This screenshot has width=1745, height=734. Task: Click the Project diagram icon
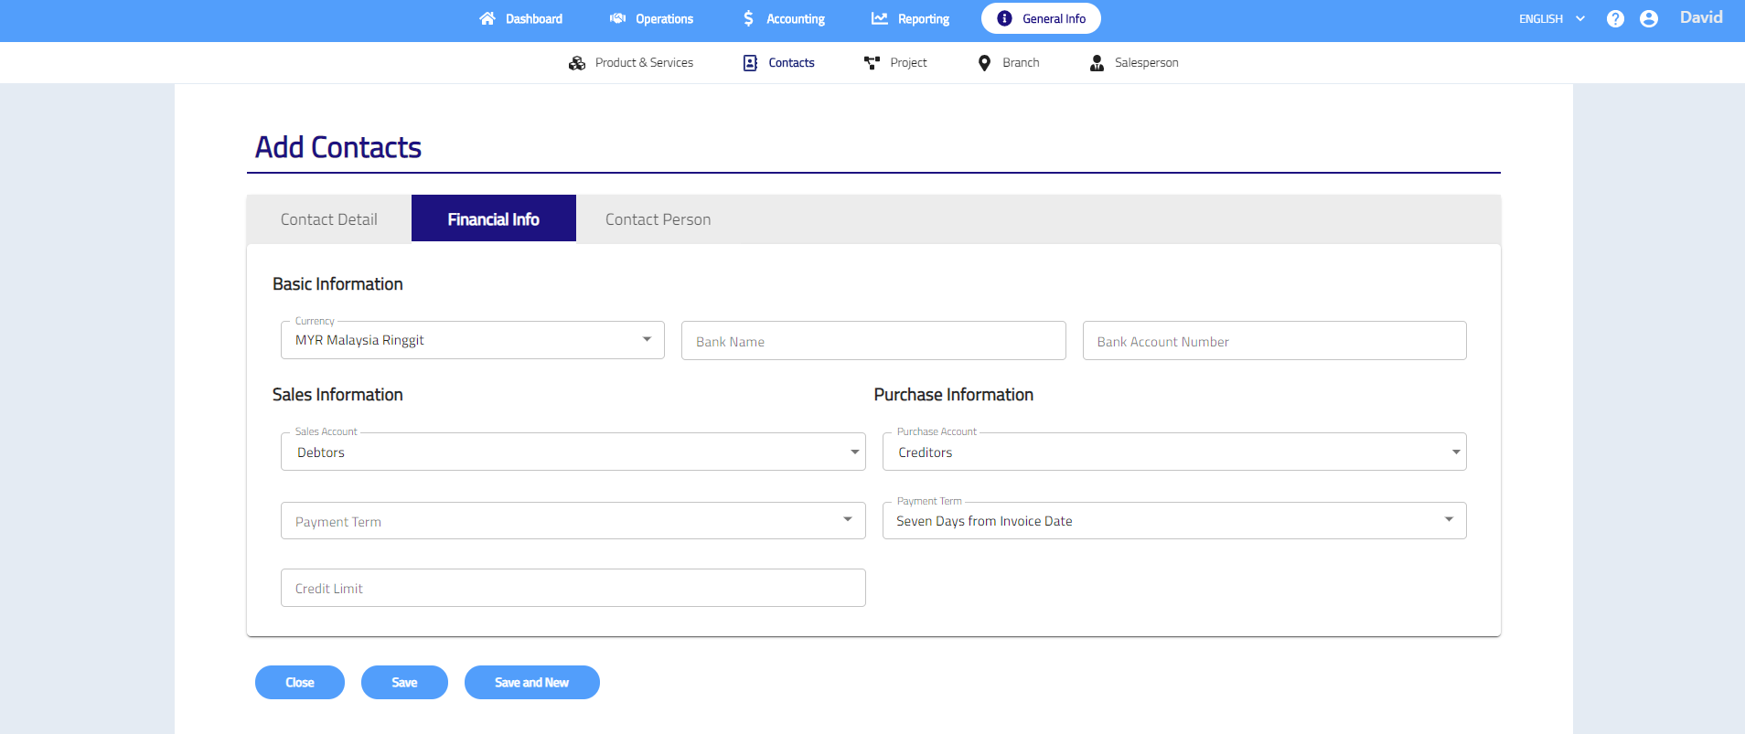click(872, 63)
